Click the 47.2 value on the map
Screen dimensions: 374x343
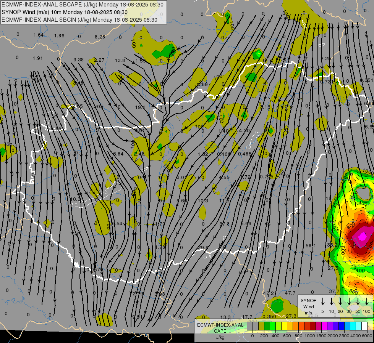point(268,293)
